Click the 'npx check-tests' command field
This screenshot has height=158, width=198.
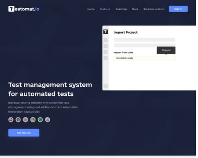pos(144,58)
